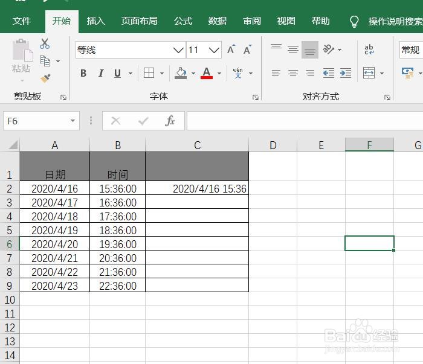423x364 pixels.
Task: Click the wén phonetic guide icon
Action: click(x=237, y=73)
